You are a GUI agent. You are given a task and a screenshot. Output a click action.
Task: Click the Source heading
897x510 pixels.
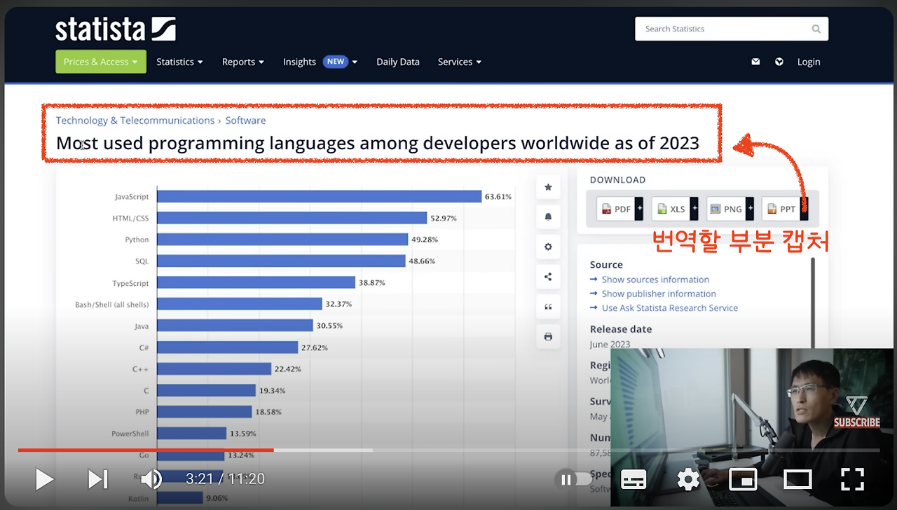606,265
